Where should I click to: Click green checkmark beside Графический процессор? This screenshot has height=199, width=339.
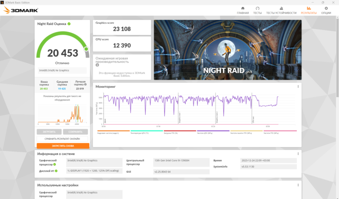pyautogui.click(x=54, y=164)
